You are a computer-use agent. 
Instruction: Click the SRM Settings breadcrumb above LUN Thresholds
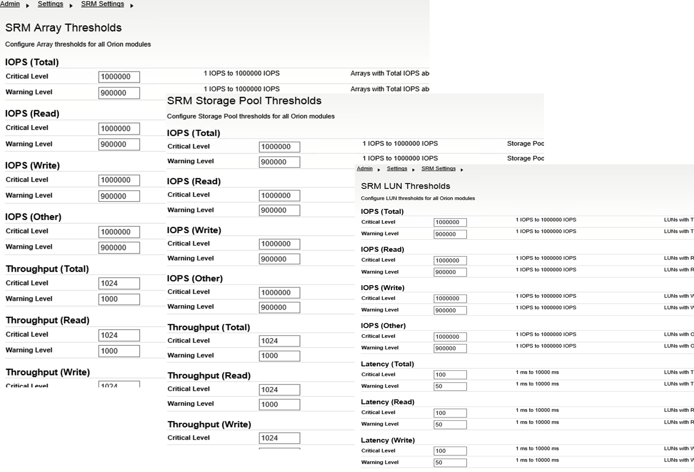pos(438,168)
